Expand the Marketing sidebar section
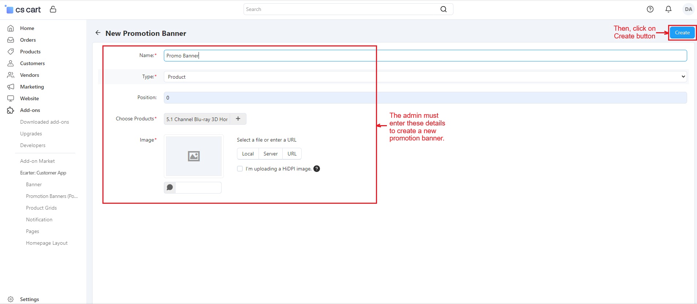The image size is (697, 304). [32, 87]
